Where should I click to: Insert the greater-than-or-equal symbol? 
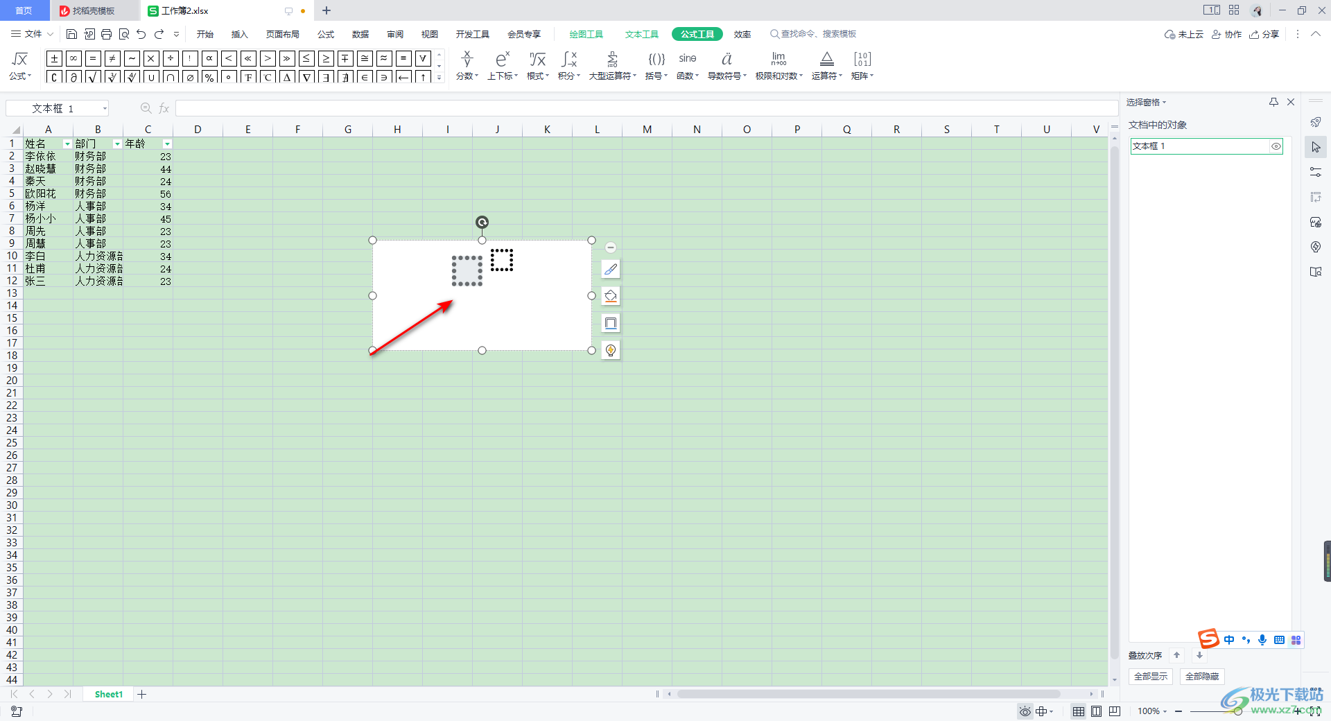coord(326,58)
